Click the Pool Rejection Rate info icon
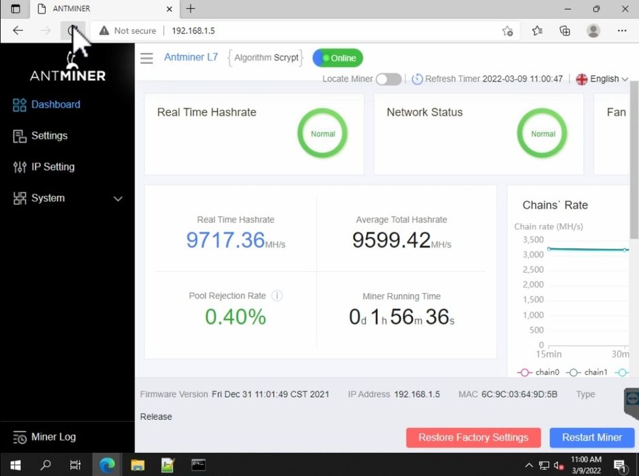639x476 pixels. pyautogui.click(x=277, y=296)
